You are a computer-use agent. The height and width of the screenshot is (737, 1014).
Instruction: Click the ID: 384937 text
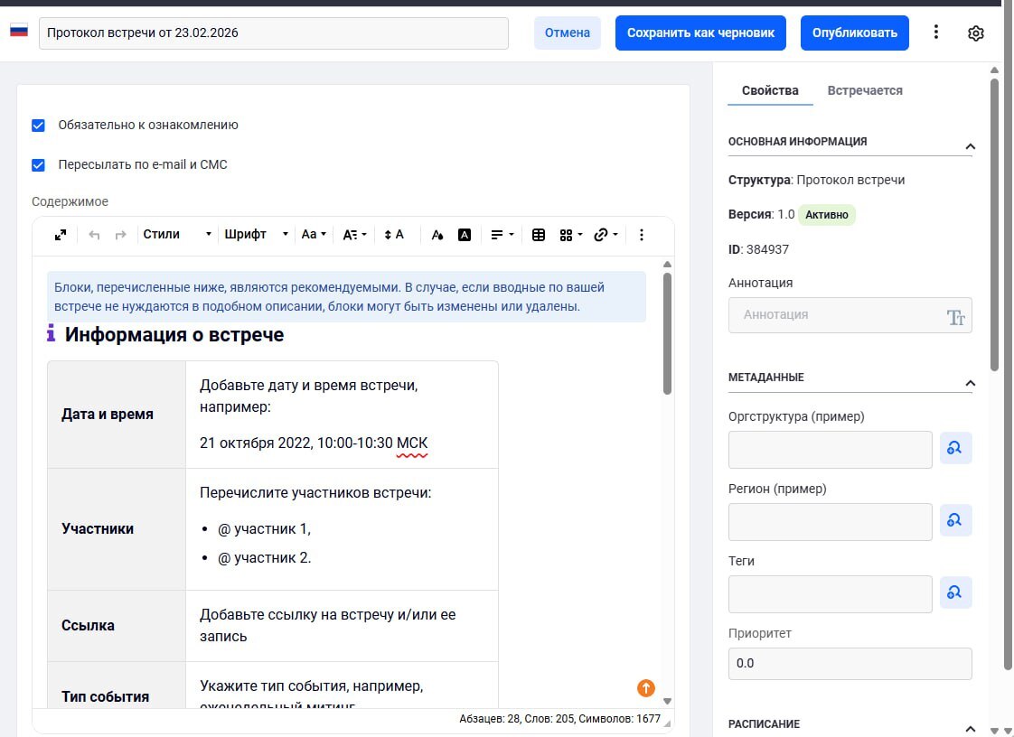pyautogui.click(x=758, y=249)
